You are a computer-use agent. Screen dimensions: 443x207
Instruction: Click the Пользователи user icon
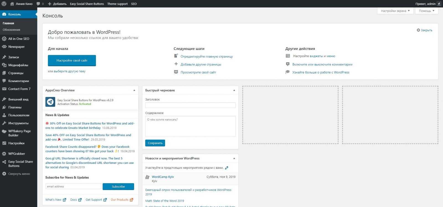pyautogui.click(x=4, y=115)
